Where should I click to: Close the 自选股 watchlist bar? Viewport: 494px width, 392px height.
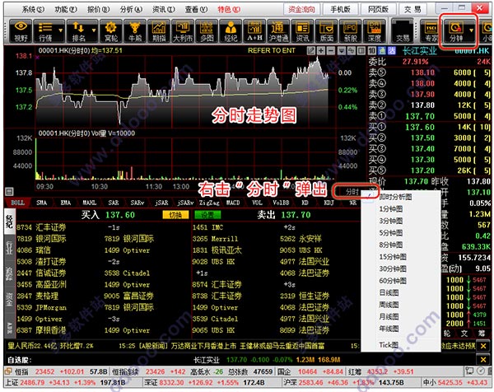pyautogui.click(x=483, y=360)
